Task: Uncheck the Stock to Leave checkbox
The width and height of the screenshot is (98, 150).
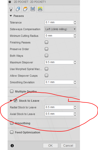Action: coord(15,101)
